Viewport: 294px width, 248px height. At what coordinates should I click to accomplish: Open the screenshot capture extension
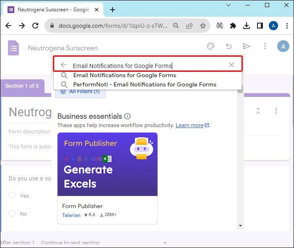tap(220, 26)
